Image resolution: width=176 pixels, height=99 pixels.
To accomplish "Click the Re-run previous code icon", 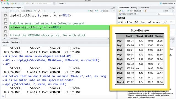I will (97, 11).
